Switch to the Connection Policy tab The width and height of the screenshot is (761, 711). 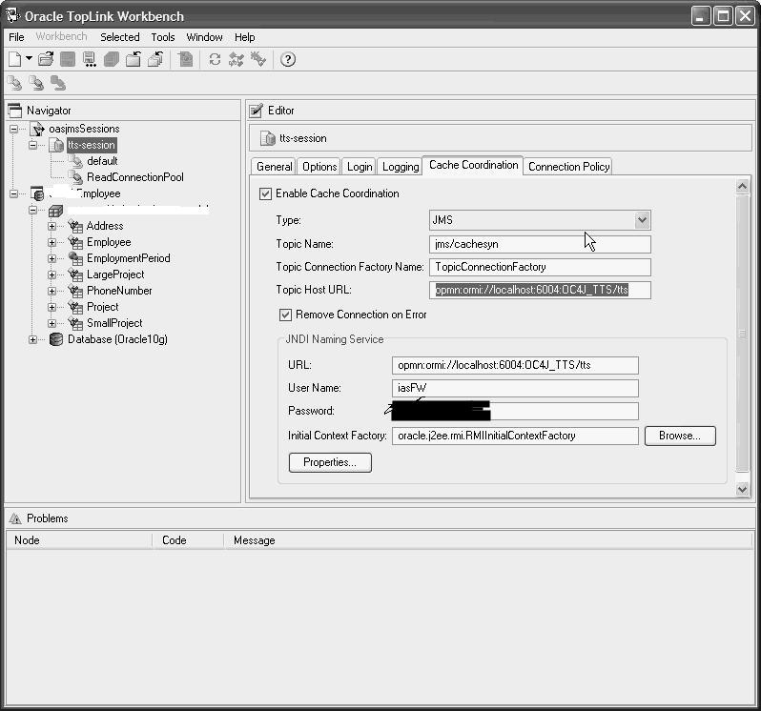[x=568, y=167]
